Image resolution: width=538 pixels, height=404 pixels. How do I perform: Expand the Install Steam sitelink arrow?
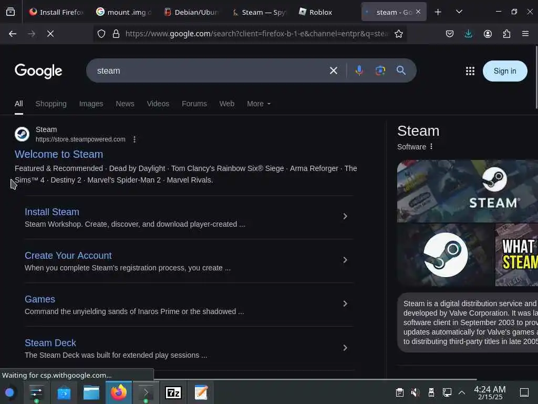point(345,216)
